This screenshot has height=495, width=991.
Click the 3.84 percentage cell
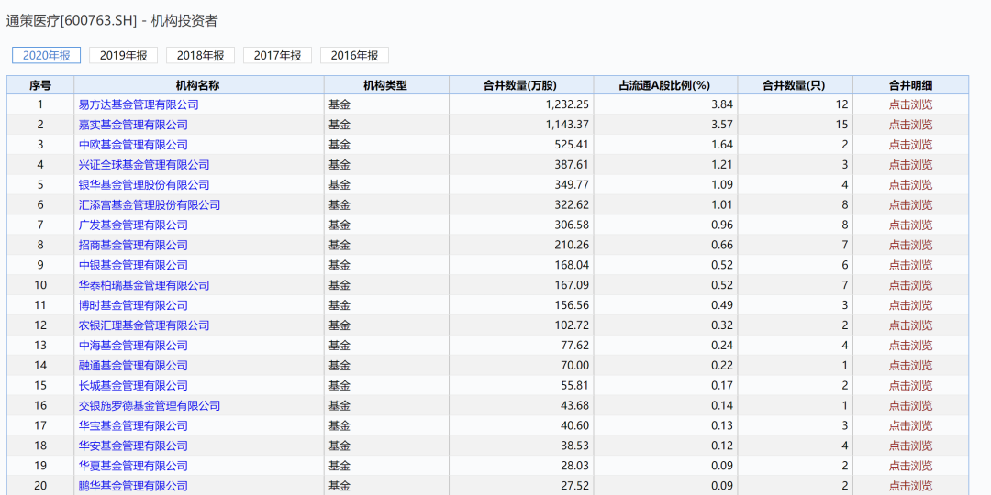[x=665, y=104]
